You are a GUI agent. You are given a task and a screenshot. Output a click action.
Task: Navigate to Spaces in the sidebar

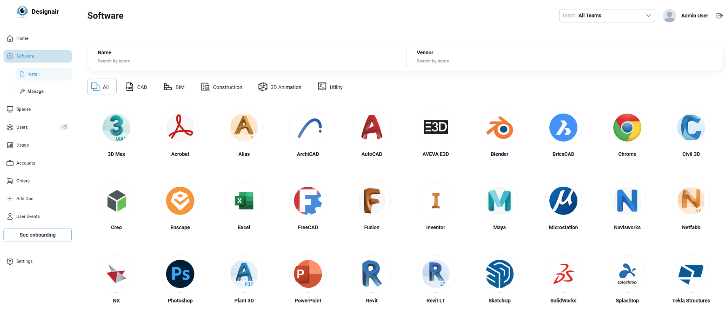click(x=38, y=109)
